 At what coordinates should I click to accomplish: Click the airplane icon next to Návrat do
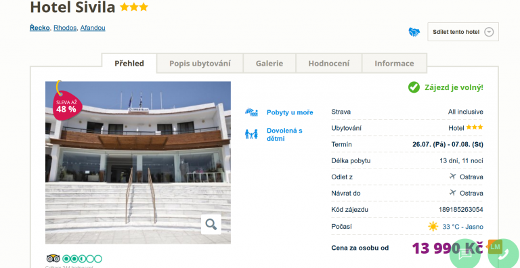(x=452, y=192)
